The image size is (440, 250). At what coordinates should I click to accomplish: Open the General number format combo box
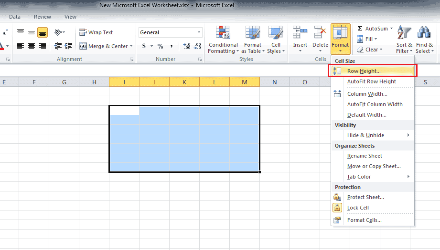click(171, 32)
